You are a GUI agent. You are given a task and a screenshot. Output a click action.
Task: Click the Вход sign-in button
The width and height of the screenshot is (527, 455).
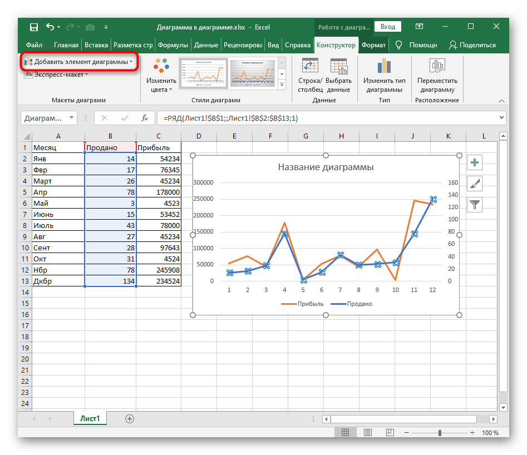[388, 27]
